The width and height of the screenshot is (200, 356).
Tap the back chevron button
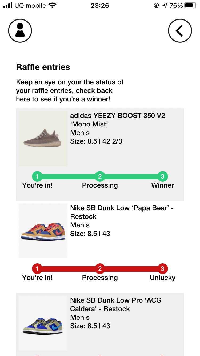pos(180,31)
